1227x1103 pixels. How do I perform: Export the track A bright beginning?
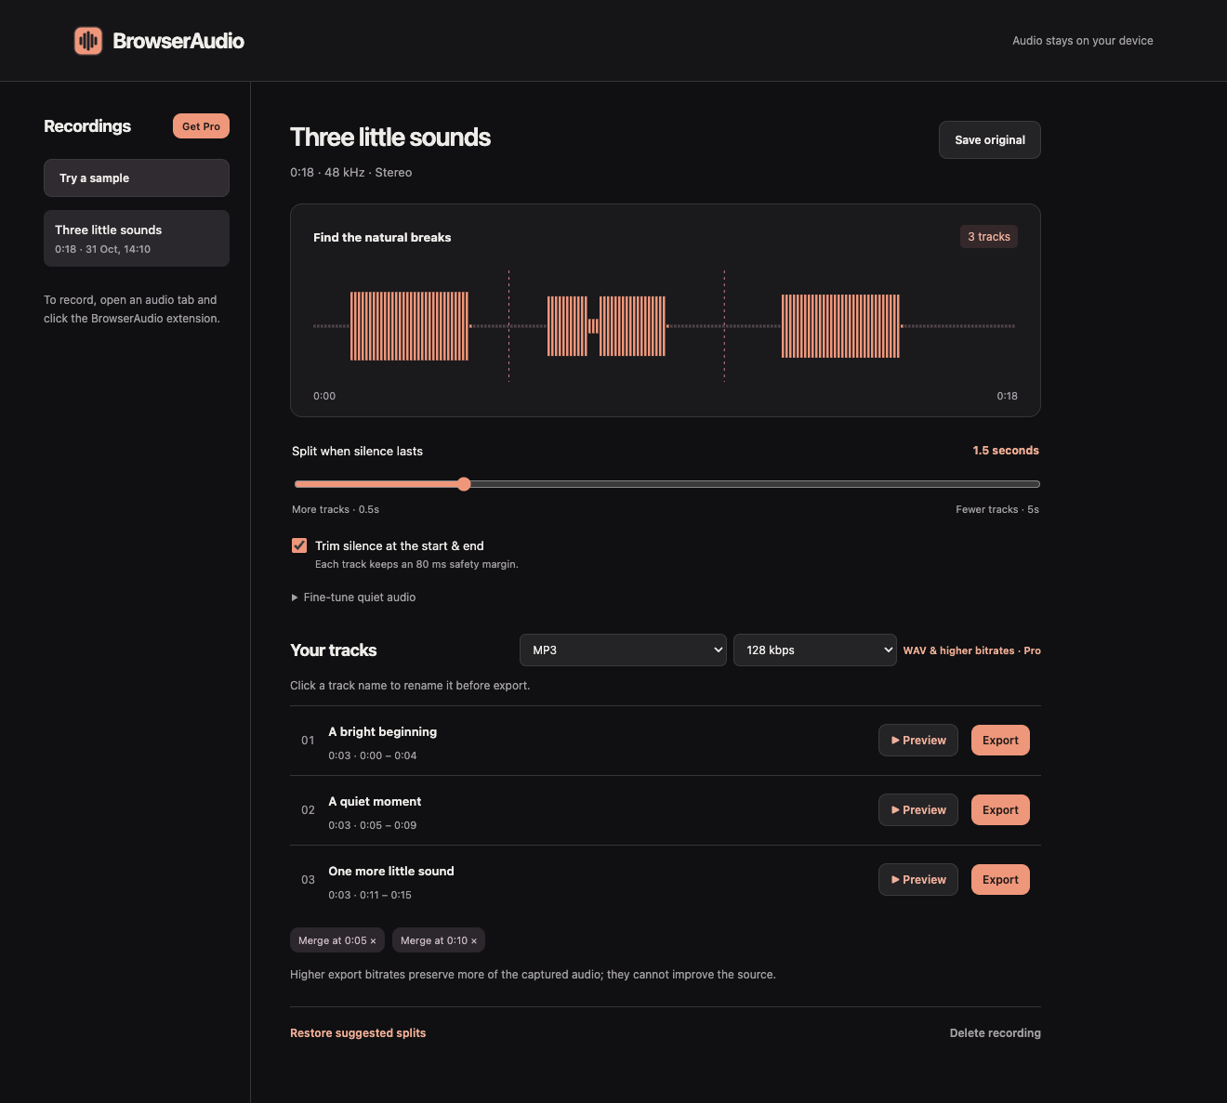[1000, 741]
